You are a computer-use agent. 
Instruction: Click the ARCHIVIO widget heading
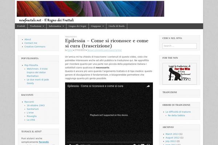coord(168,127)
